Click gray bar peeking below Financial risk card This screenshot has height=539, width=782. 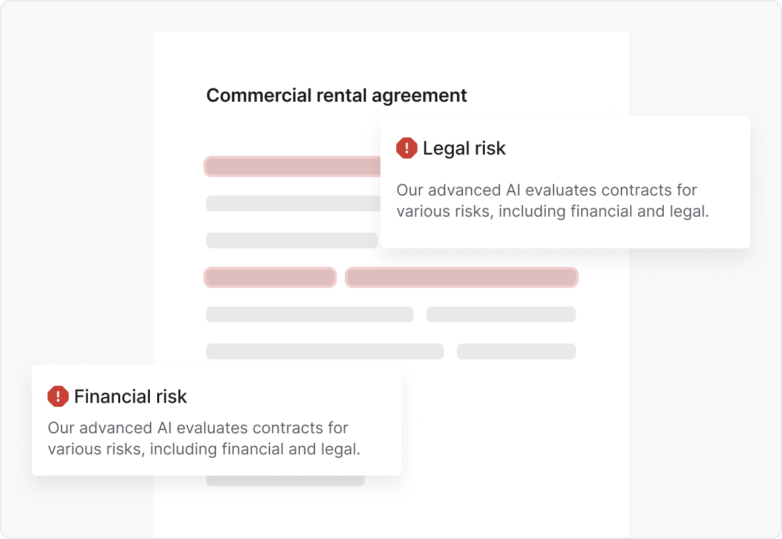(285, 481)
